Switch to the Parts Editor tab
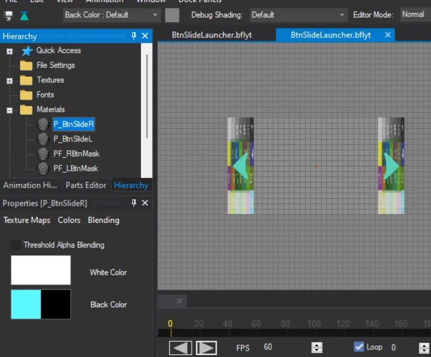This screenshot has height=357, width=431. coord(85,185)
